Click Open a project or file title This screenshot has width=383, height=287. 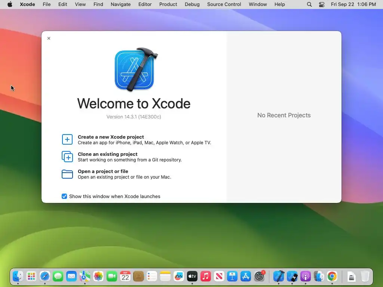103,171
